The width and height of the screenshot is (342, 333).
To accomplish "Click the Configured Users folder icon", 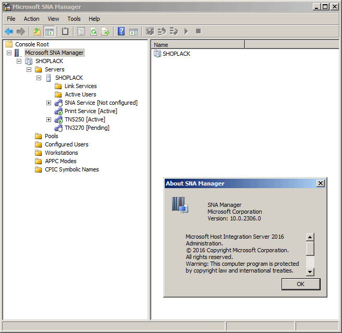I will [x=39, y=144].
